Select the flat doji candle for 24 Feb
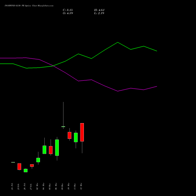This screenshot has height=196, width=196. 13,162
